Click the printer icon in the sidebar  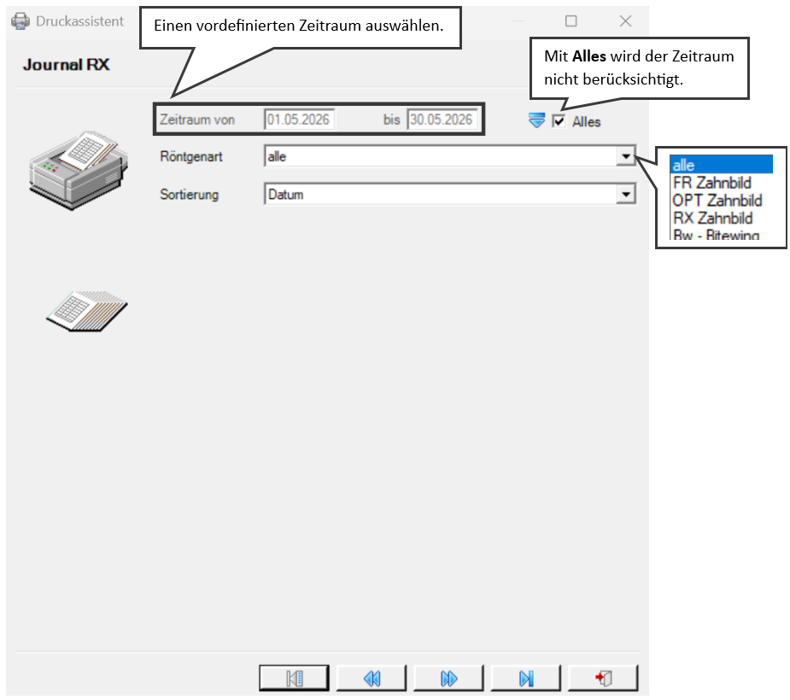pos(79,170)
